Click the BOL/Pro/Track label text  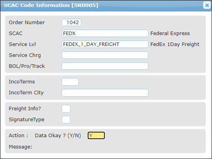pyautogui.click(x=27, y=66)
